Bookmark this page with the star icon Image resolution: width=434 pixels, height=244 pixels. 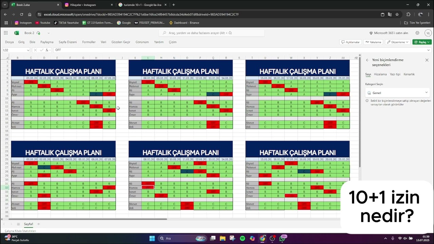(x=397, y=15)
